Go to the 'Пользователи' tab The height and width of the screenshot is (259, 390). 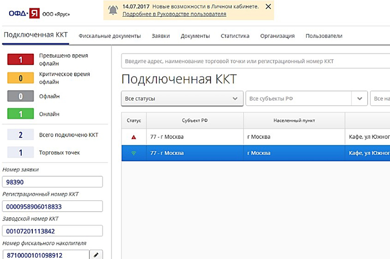point(324,36)
